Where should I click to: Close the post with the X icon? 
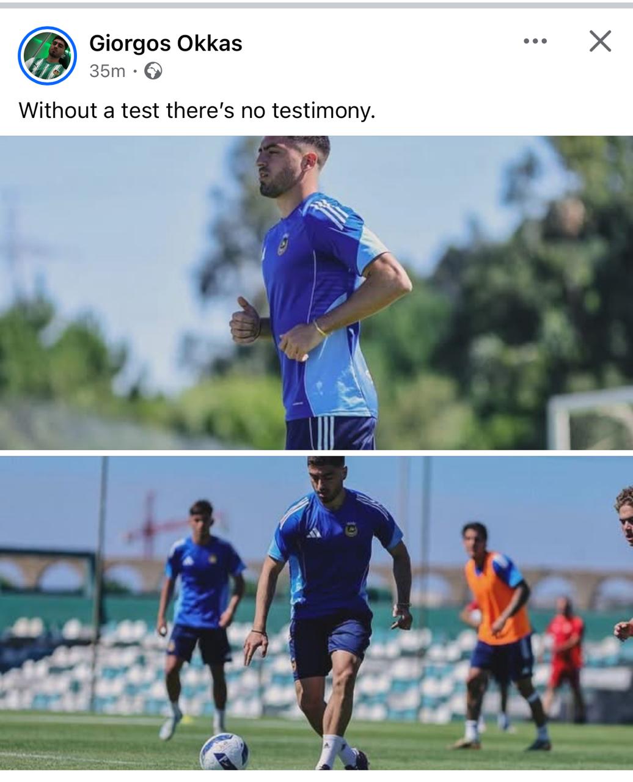[x=600, y=42]
